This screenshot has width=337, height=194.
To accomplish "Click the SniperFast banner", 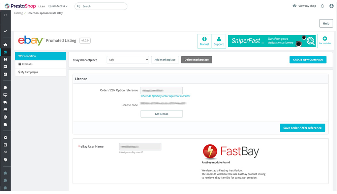I will point(272,41).
